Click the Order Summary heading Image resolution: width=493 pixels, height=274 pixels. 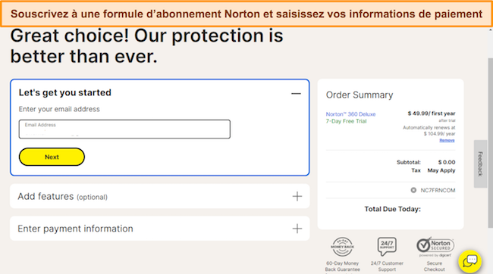[360, 95]
